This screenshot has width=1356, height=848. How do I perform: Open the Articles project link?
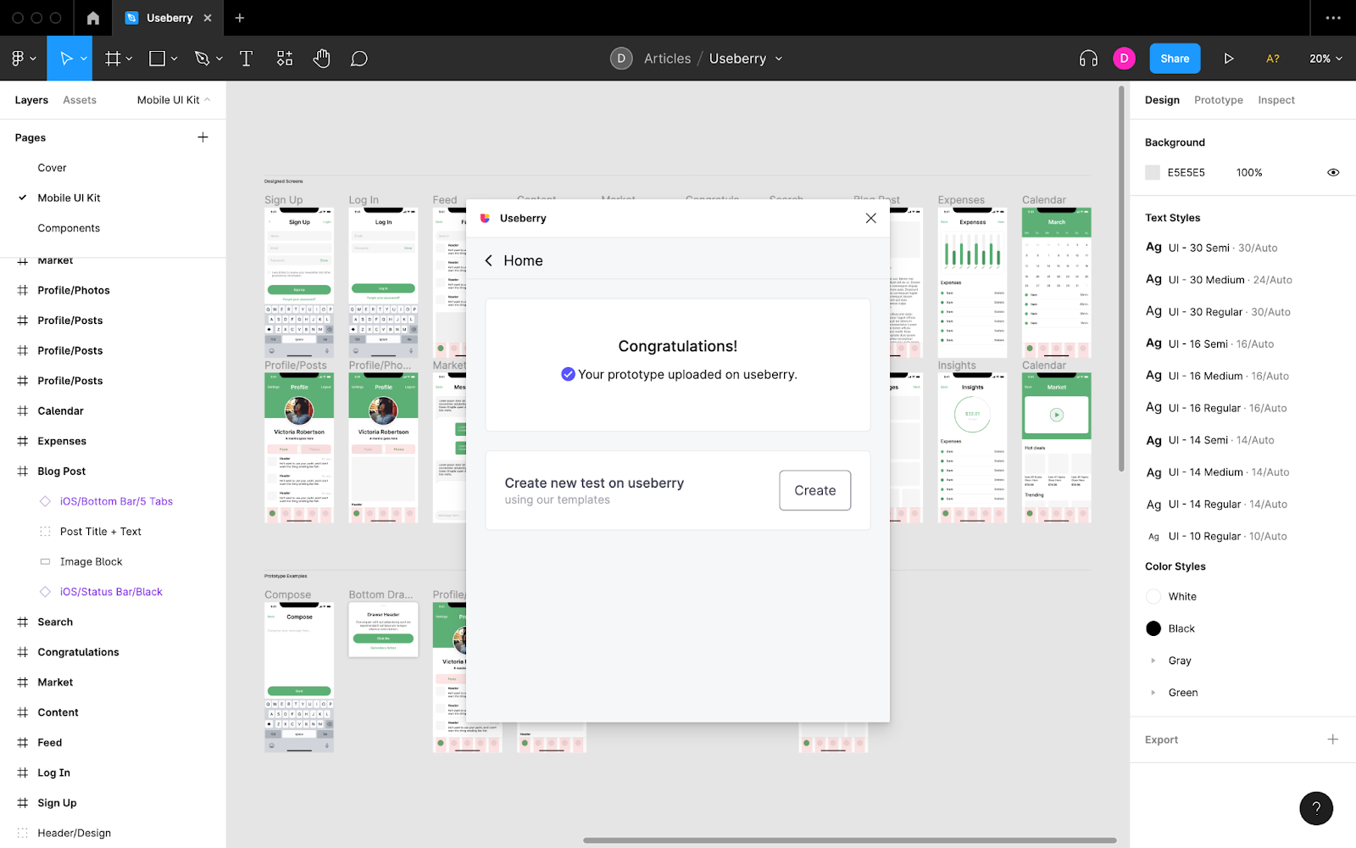[667, 59]
